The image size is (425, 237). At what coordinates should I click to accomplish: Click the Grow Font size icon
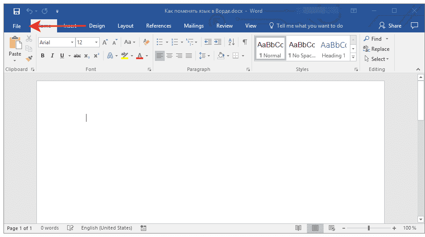coord(105,42)
